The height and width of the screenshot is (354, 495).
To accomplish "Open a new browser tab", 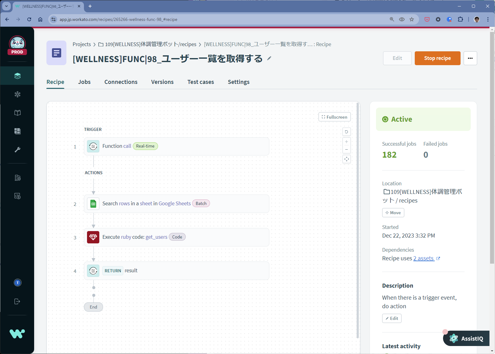I will [90, 6].
